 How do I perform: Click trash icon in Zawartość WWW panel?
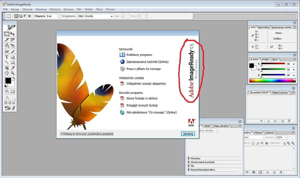(x=289, y=121)
